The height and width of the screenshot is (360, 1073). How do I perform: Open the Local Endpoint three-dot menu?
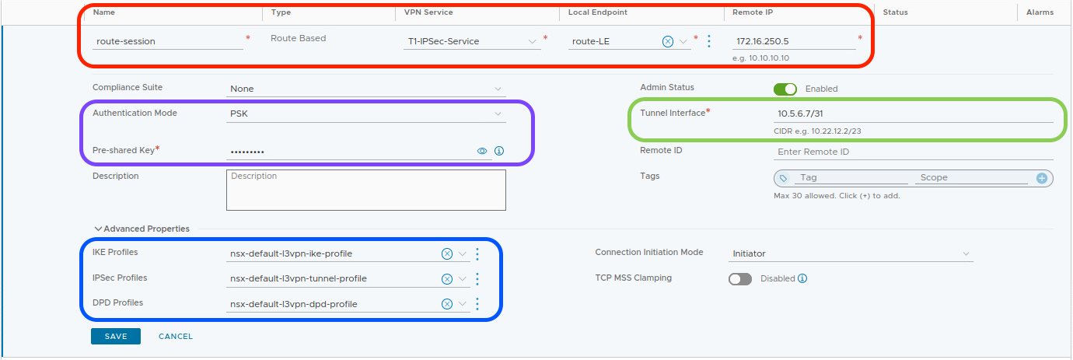[x=709, y=41]
